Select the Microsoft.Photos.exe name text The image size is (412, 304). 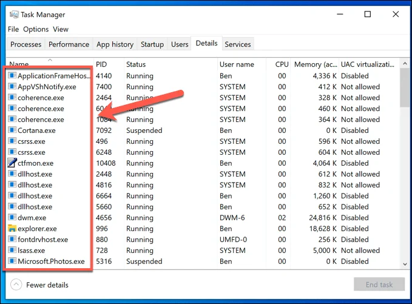51,261
